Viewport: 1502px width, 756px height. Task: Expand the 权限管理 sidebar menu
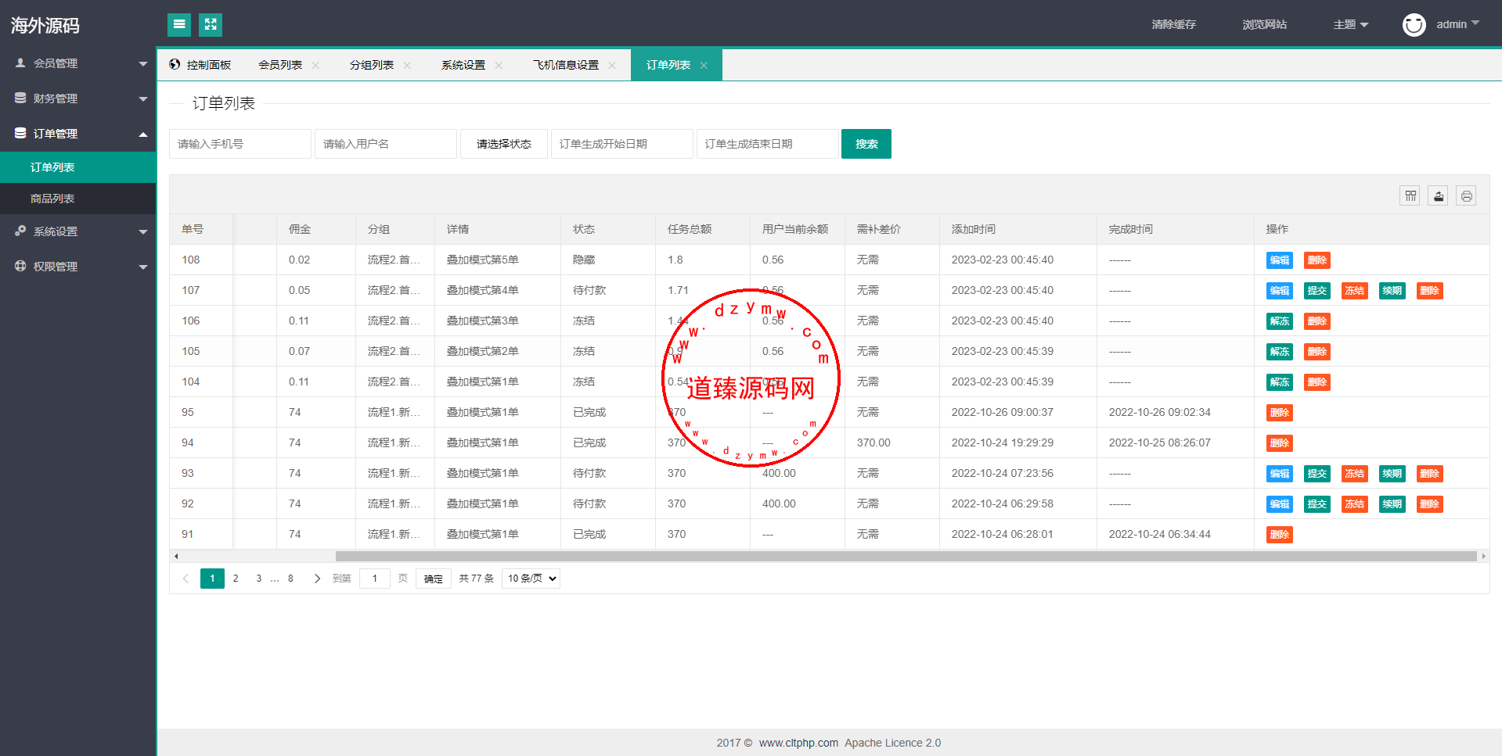click(x=78, y=267)
